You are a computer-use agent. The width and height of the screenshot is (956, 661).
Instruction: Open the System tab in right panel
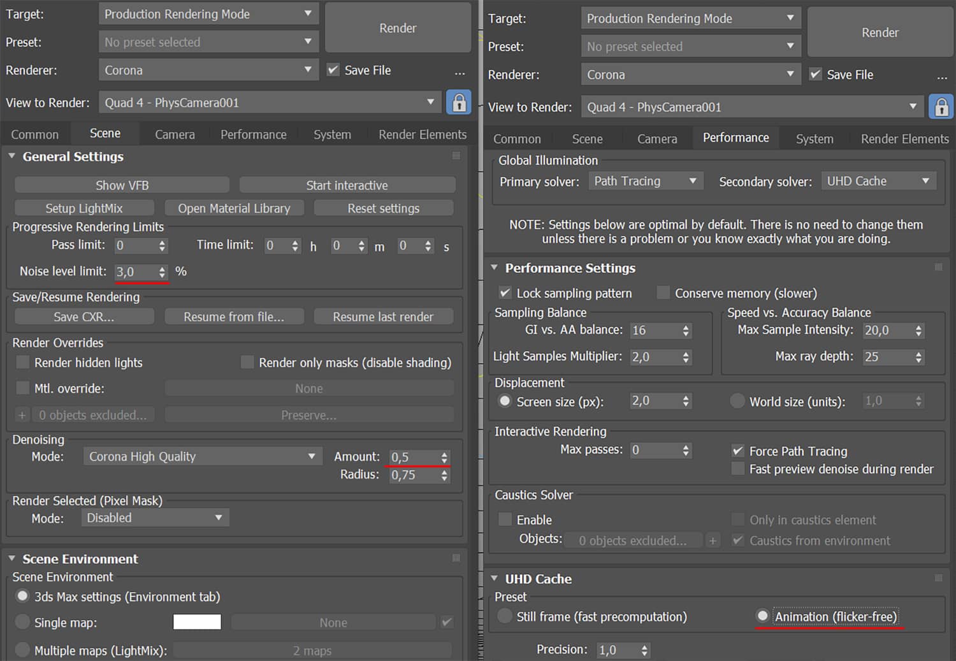coord(814,139)
